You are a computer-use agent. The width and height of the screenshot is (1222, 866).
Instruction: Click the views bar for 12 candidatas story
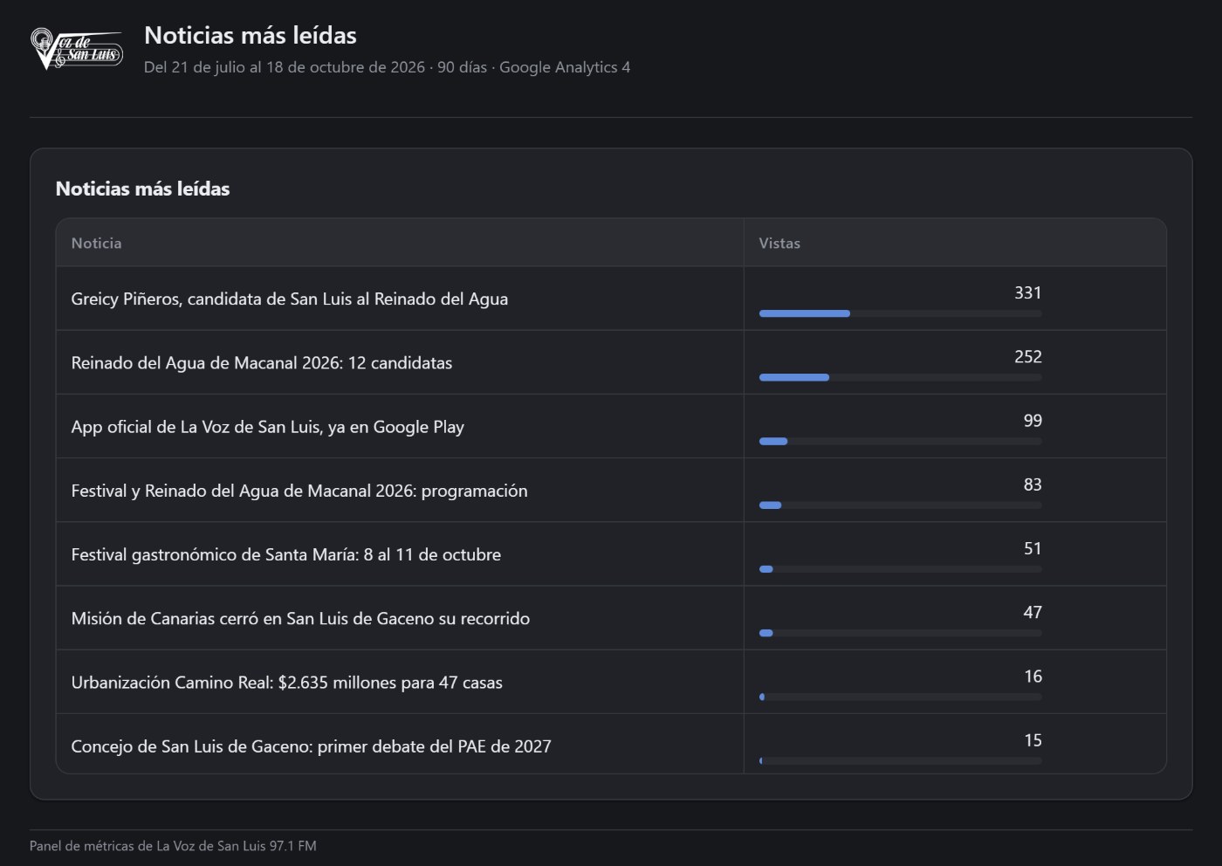901,377
